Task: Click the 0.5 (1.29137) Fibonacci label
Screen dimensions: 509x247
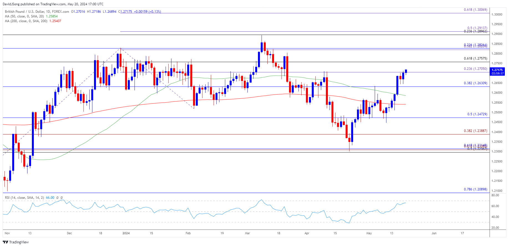Action: [x=477, y=28]
